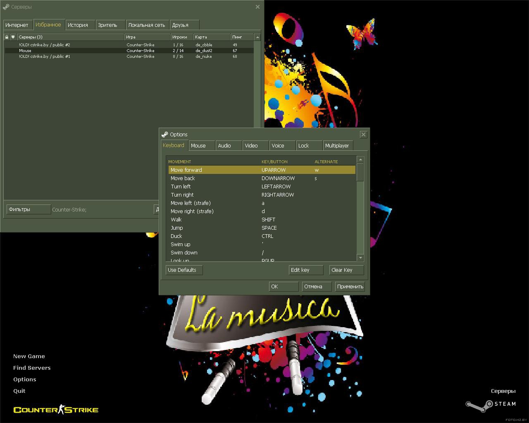The width and height of the screenshot is (529, 423).
Task: Click the Отмена button in Options
Action: [317, 286]
